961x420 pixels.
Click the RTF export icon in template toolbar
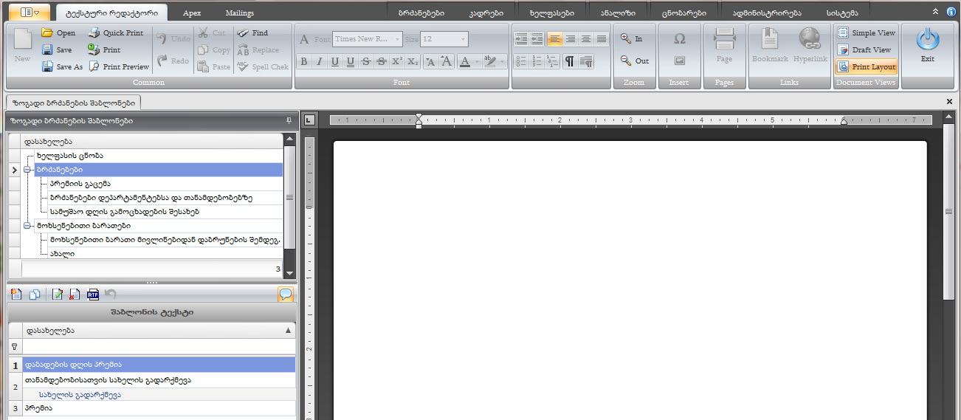coord(93,295)
